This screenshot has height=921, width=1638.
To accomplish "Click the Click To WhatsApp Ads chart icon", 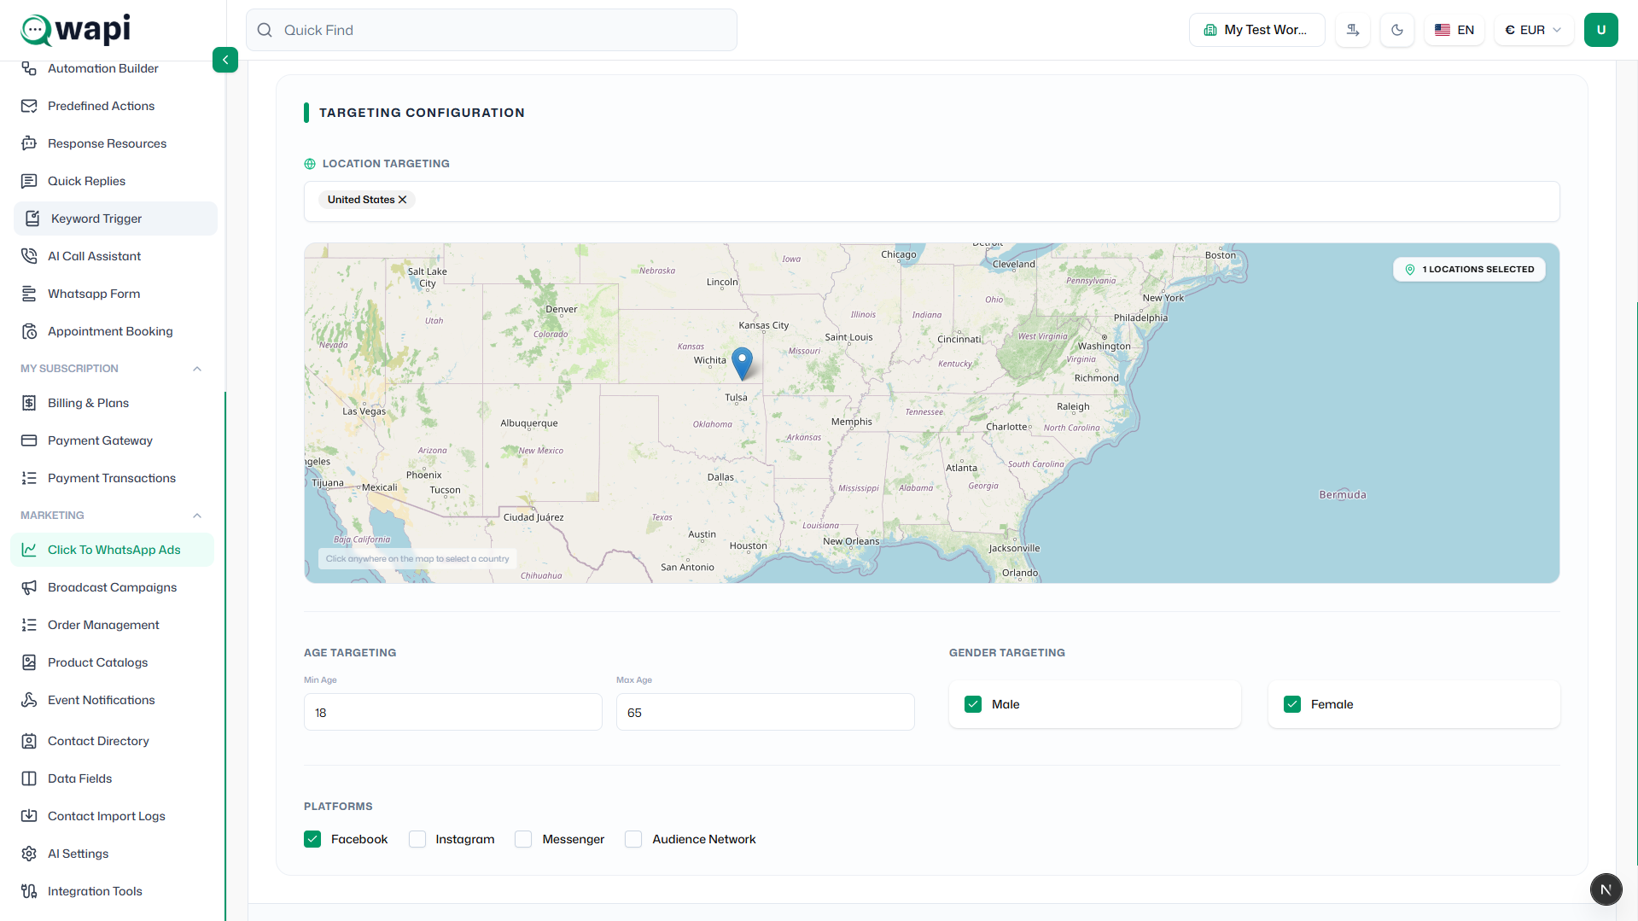I will [29, 550].
